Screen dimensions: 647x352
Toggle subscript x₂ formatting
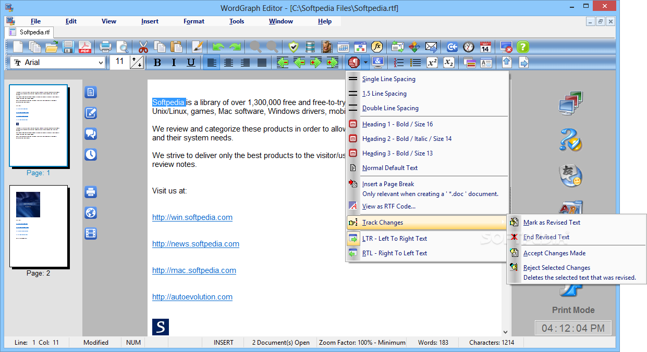449,62
